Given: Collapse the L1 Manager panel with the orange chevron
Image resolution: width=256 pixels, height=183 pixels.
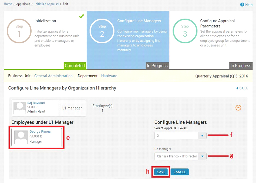Looking at the screenshot, I should point(238,108).
